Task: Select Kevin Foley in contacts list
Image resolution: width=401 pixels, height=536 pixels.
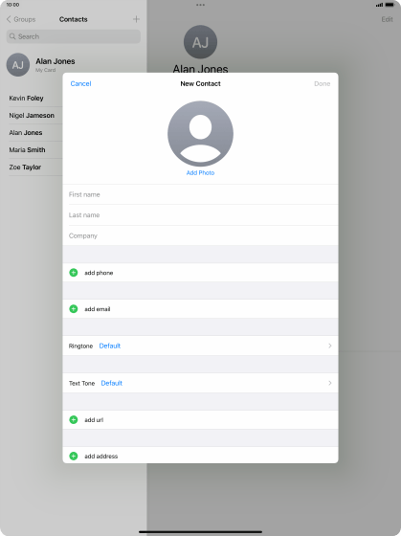Action: point(27,98)
